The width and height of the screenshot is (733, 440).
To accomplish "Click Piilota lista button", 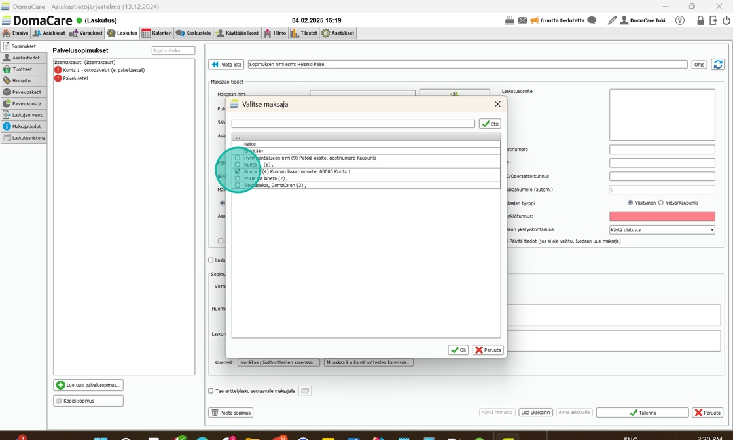I will 226,65.
